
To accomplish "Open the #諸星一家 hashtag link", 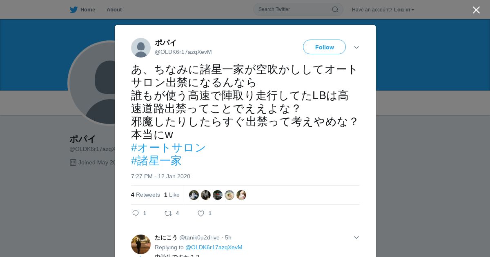I will click(x=156, y=161).
